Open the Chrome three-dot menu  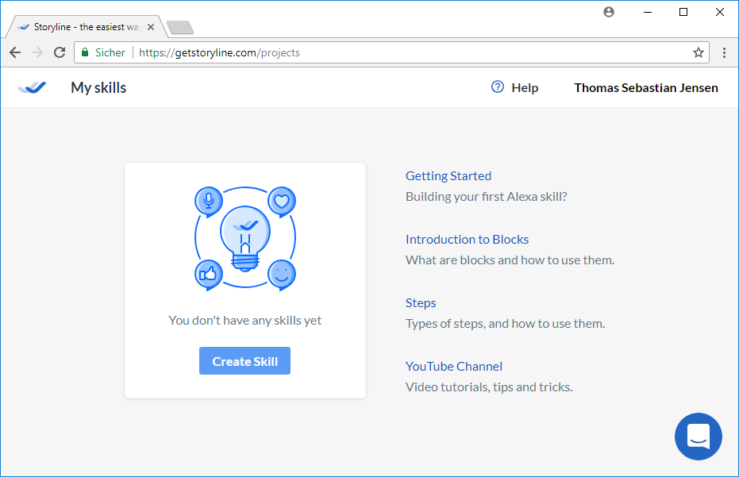724,52
